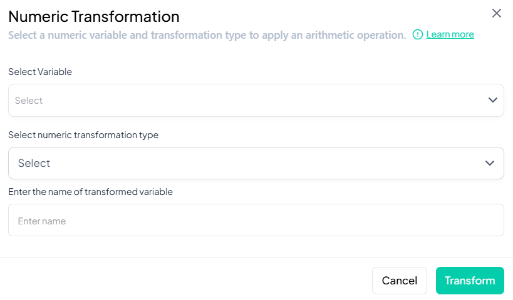Click the green Transform button
This screenshot has height=300, width=513.
[x=470, y=281]
